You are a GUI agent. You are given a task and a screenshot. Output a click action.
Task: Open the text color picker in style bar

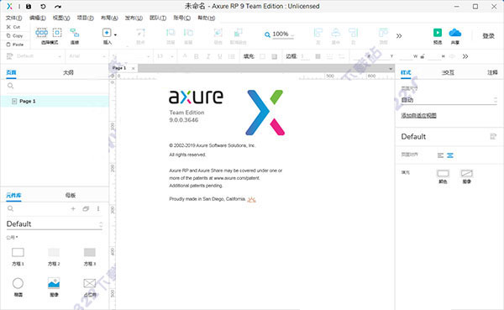[185, 56]
